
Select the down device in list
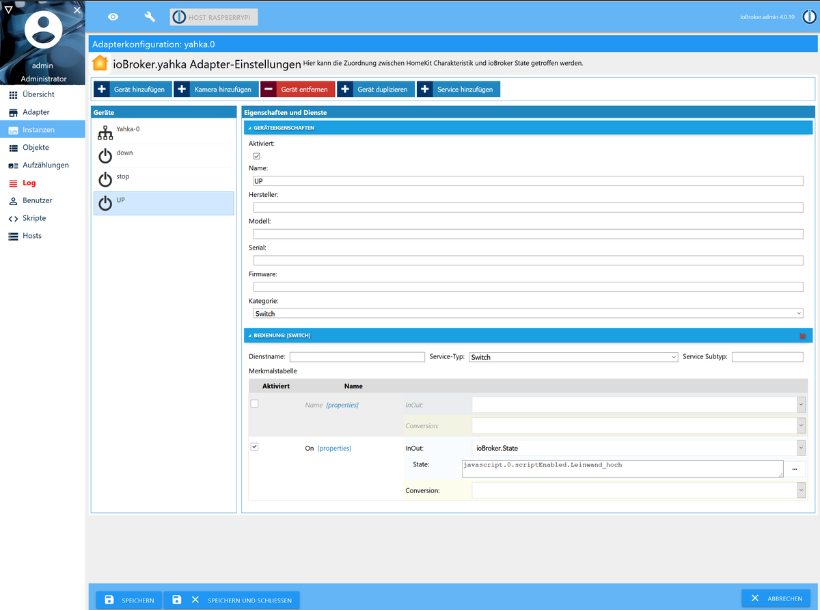click(x=164, y=156)
